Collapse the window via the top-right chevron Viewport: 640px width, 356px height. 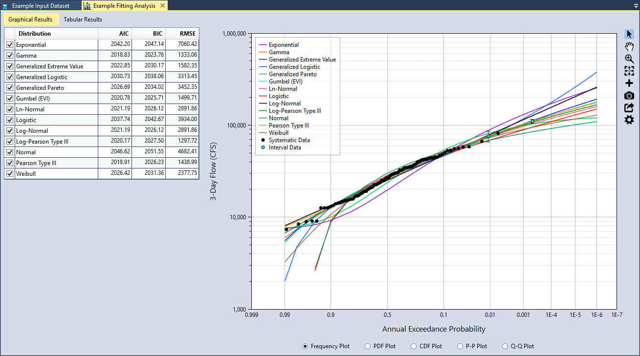(635, 6)
